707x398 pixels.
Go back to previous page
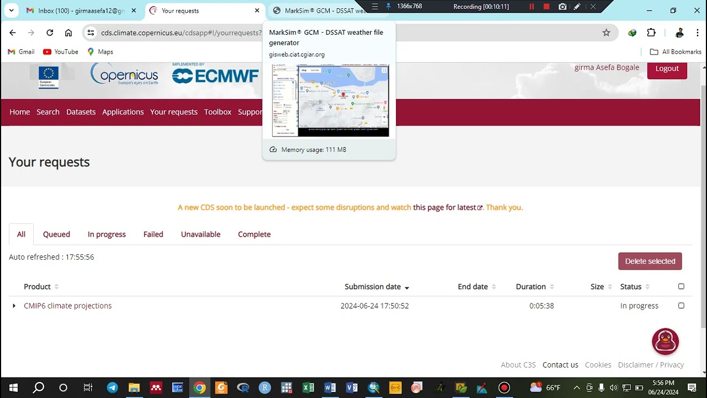pyautogui.click(x=13, y=33)
